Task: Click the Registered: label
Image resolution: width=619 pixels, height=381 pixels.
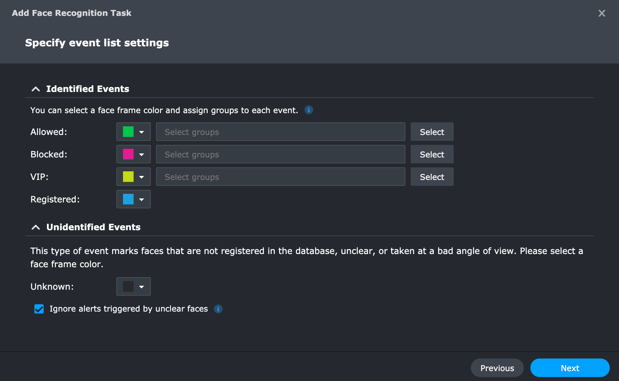Action: [55, 199]
